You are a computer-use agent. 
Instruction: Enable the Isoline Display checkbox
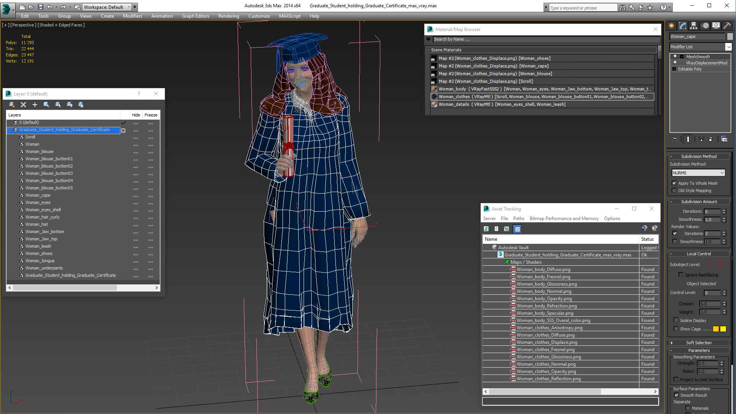676,320
